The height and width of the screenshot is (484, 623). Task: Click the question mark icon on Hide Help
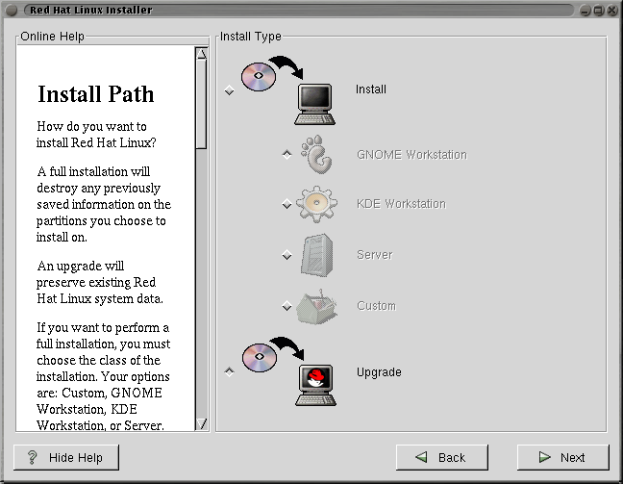point(32,457)
